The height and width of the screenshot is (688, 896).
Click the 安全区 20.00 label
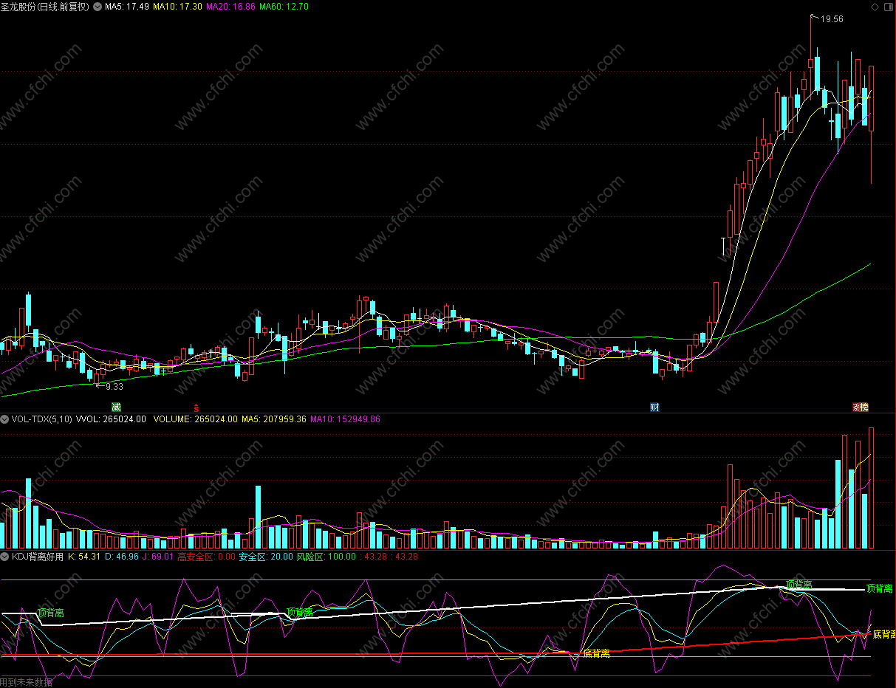click(266, 557)
